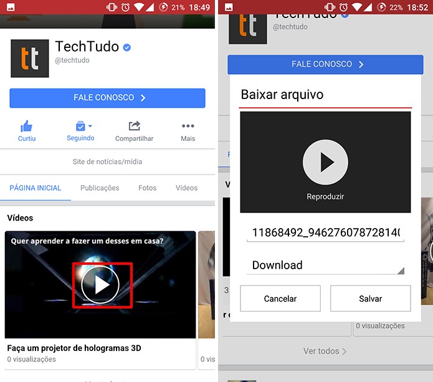The image size is (433, 382).
Task: Click 'Site de notícias/mídia' category text
Action: pyautogui.click(x=107, y=161)
